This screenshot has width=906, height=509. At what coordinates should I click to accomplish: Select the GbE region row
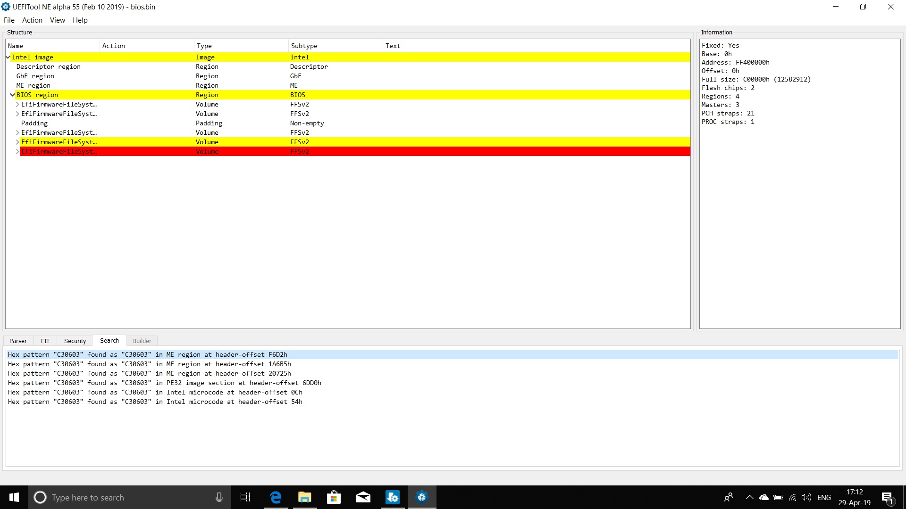click(x=348, y=76)
